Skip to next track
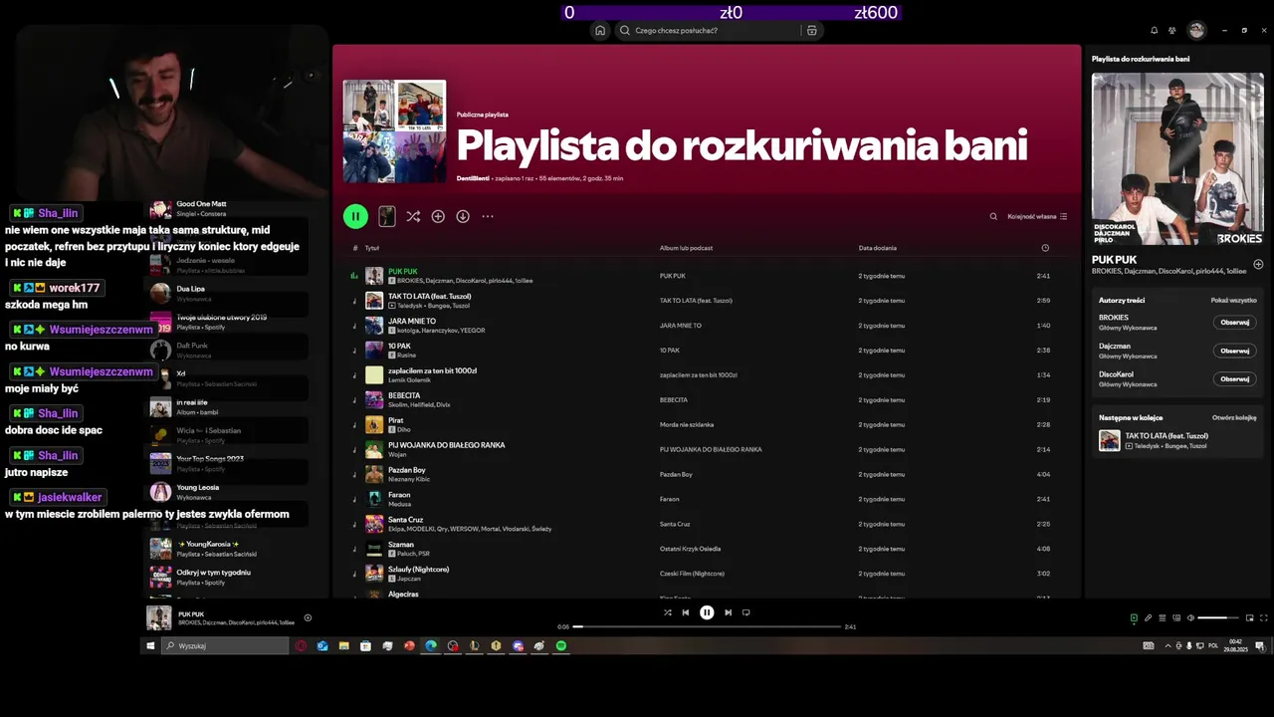This screenshot has width=1274, height=717. [x=728, y=612]
